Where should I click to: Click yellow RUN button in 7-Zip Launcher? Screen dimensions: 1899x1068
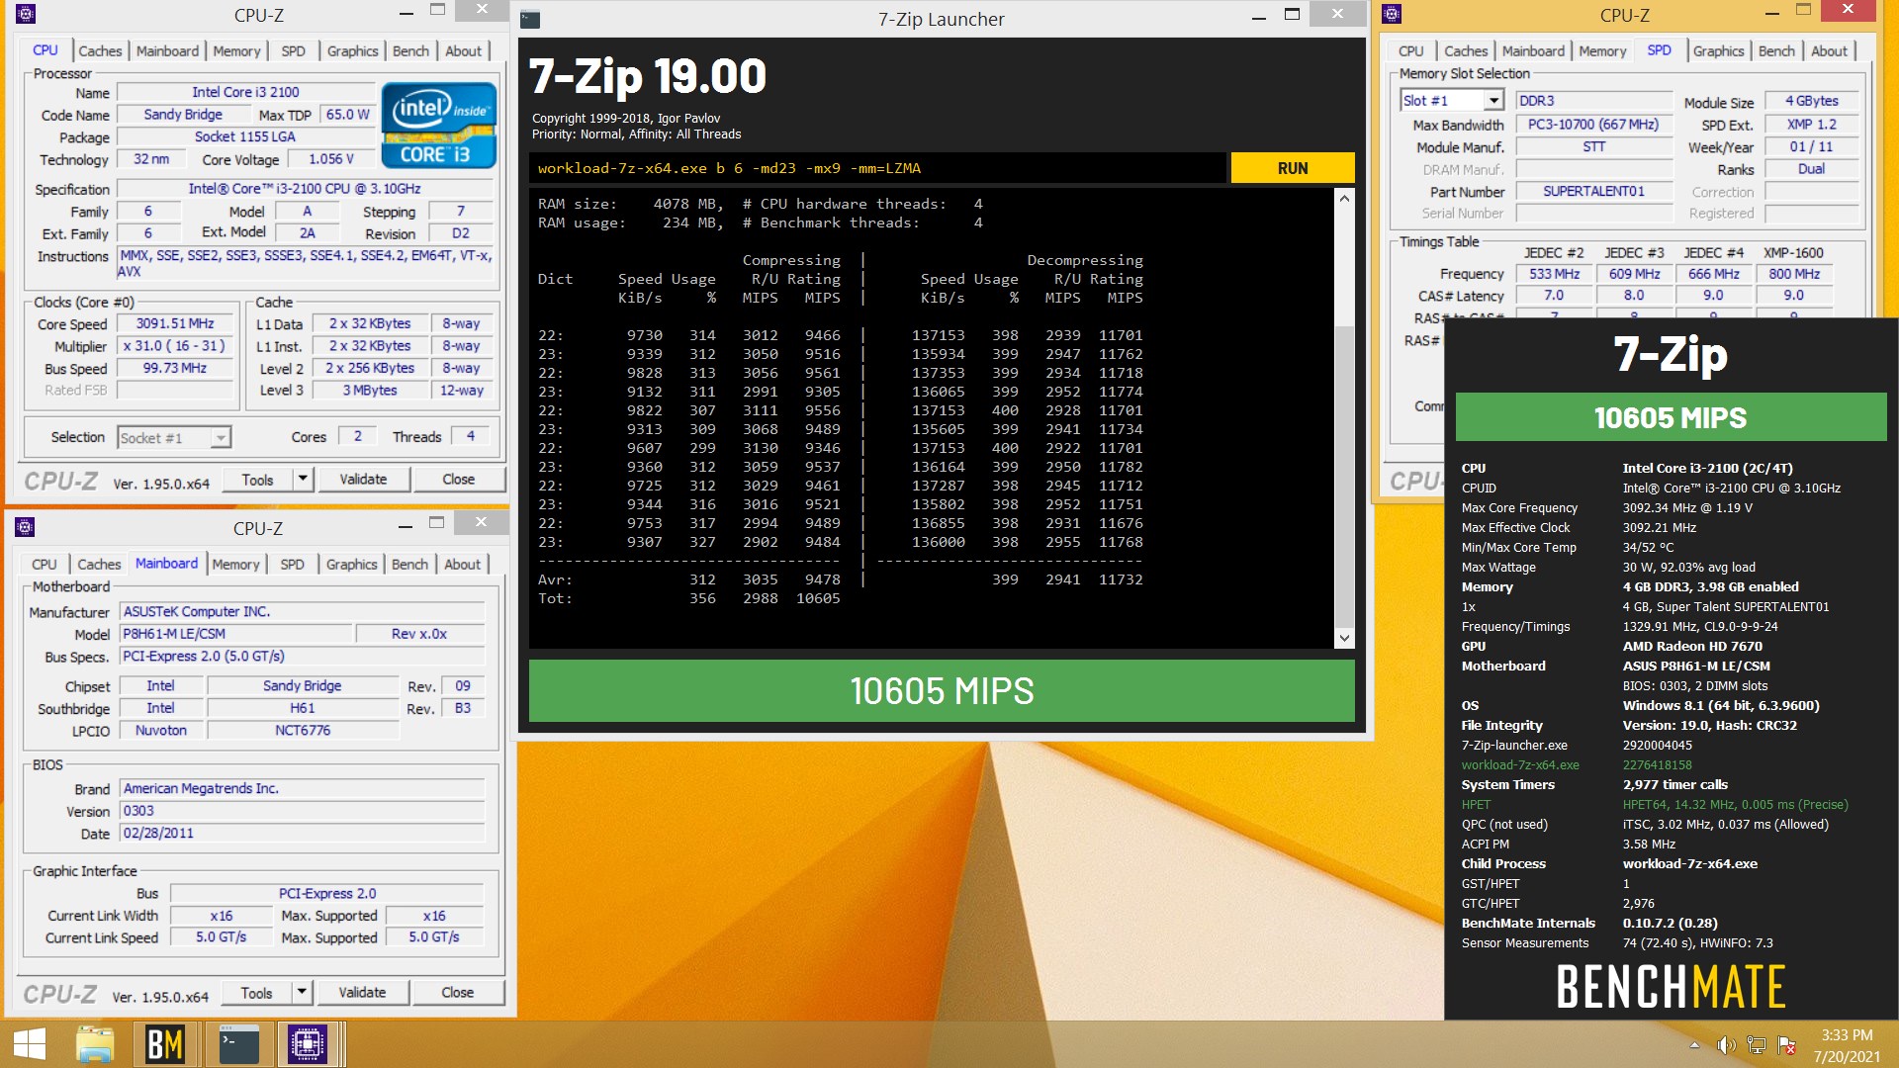[x=1293, y=168]
